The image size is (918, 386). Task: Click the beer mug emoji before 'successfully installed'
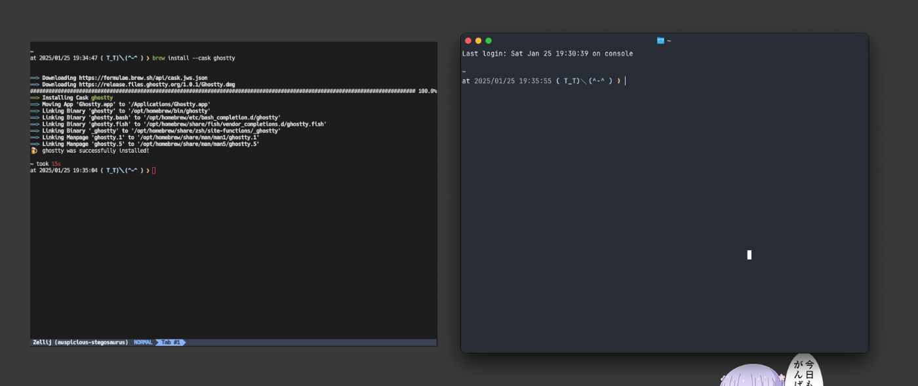point(34,150)
